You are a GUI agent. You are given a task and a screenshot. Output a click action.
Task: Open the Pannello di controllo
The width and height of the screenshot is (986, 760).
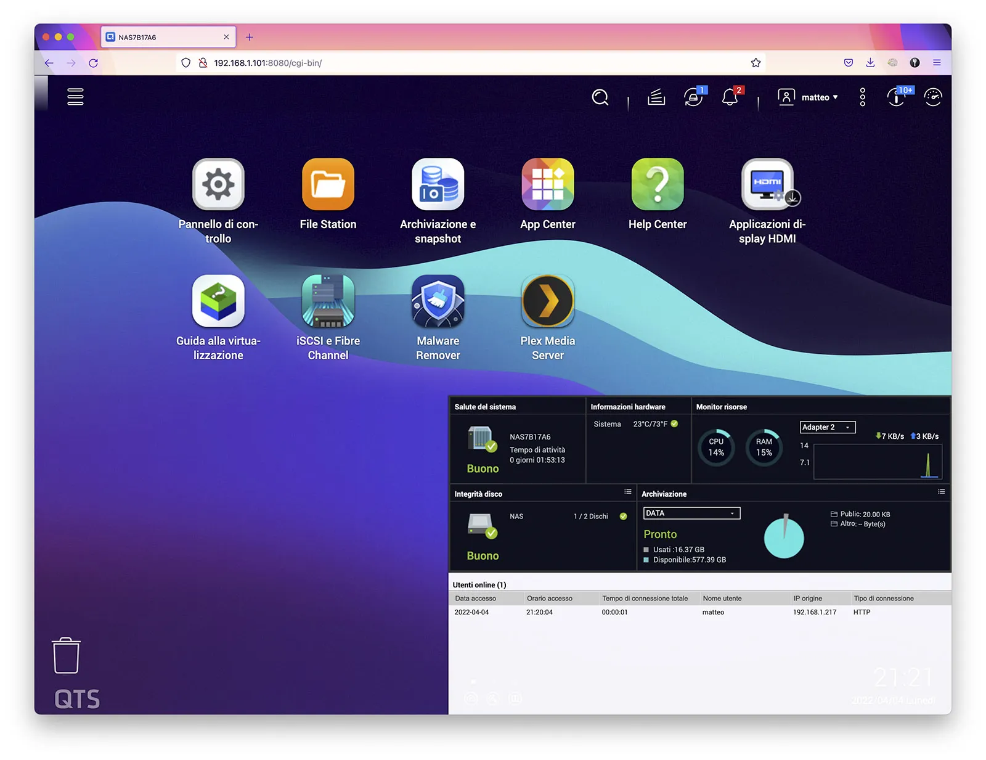point(218,185)
